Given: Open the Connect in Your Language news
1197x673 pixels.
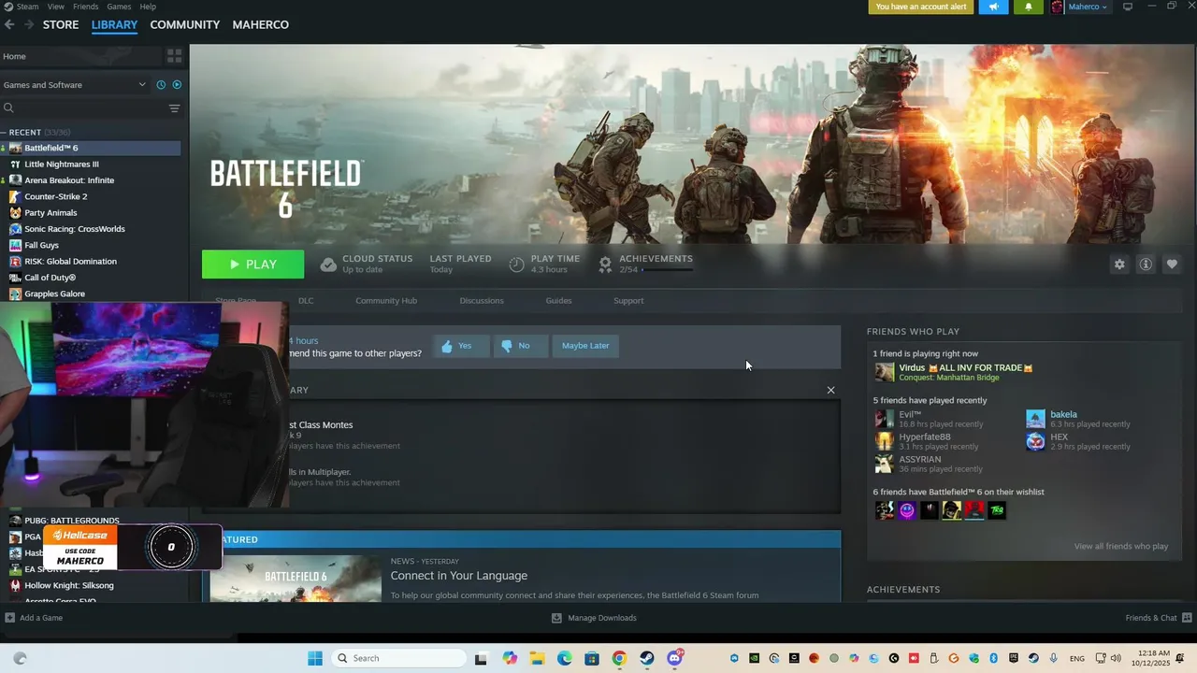Looking at the screenshot, I should (458, 576).
